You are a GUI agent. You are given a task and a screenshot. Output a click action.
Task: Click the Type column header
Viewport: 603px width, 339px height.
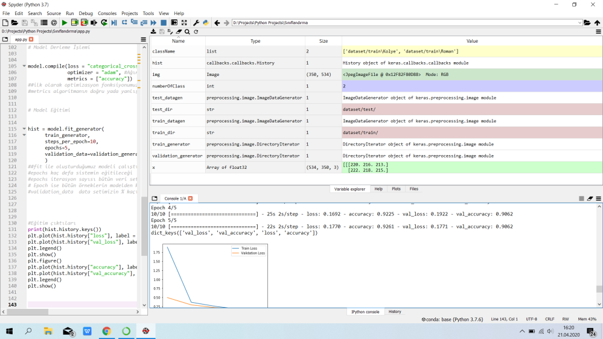[x=255, y=41]
